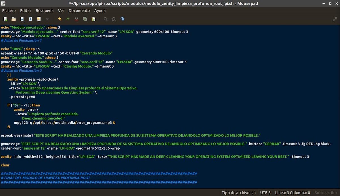Toggle Sobrescribir overwrite mode in status bar

tap(326, 193)
